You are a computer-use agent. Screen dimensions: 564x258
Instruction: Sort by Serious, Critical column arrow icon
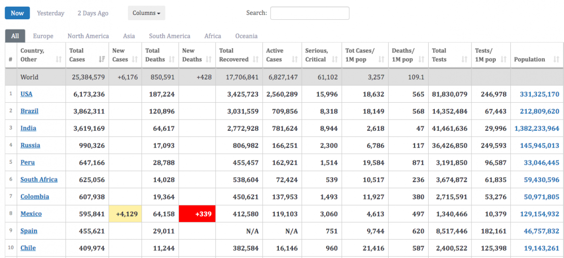coord(335,60)
